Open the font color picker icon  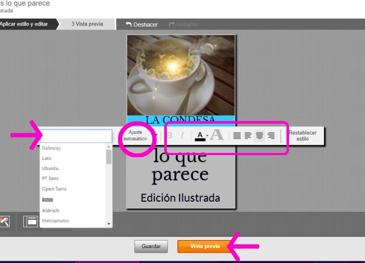(x=199, y=136)
